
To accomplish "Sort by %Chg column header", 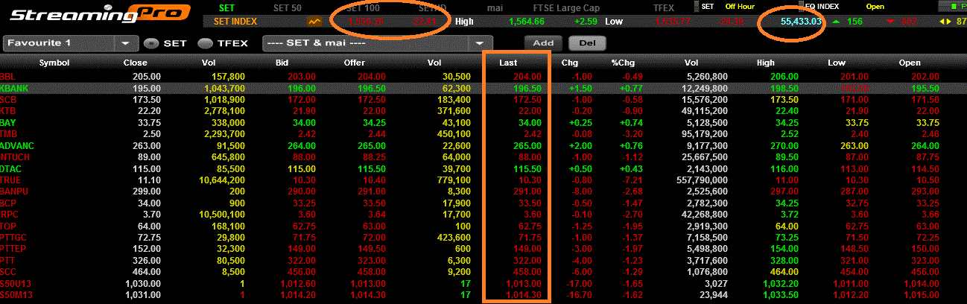I will 621,63.
